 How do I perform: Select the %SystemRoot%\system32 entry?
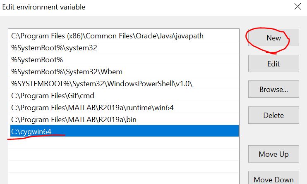[x=54, y=48]
